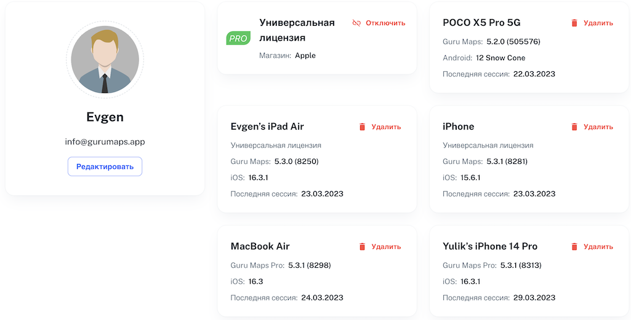Viewport: 631px width, 320px height.
Task: Click the Evgen profile avatar picture
Action: [105, 60]
